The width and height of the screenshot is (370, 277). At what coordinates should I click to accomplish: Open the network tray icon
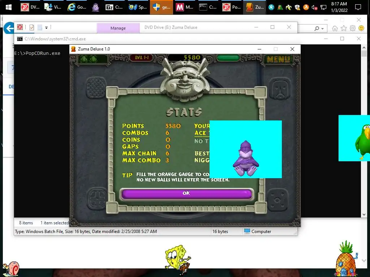coord(323,8)
